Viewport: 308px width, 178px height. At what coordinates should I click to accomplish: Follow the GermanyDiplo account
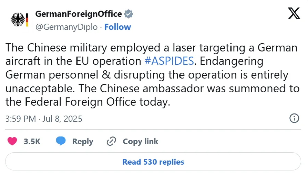[x=117, y=27]
